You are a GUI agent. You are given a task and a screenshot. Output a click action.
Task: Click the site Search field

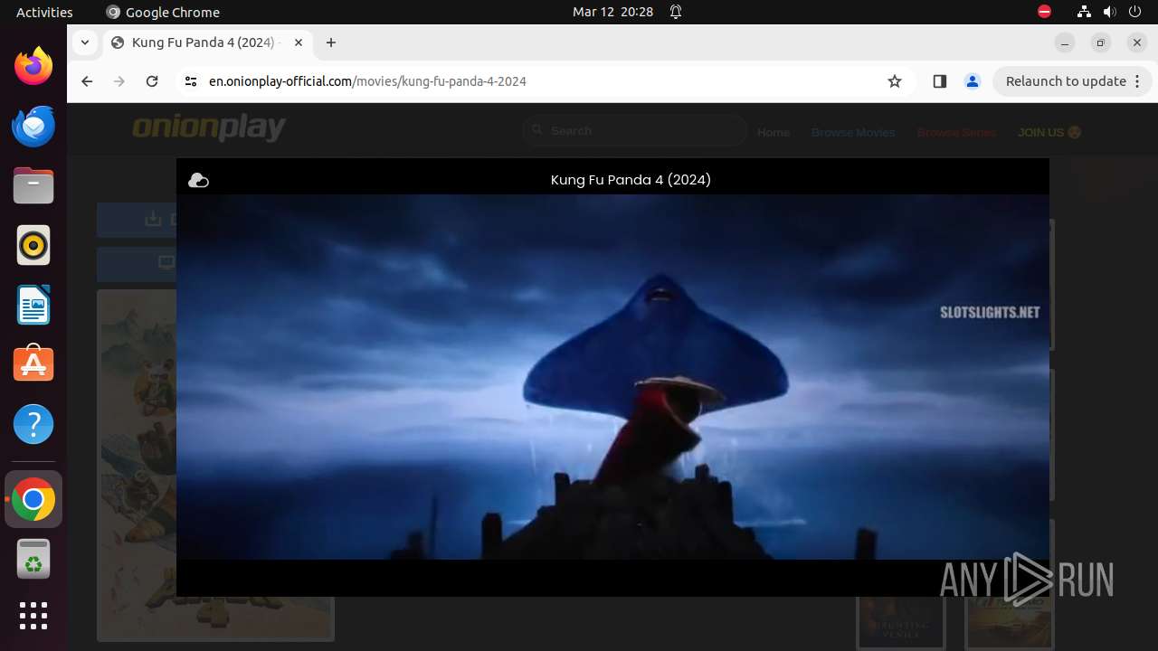click(x=634, y=131)
